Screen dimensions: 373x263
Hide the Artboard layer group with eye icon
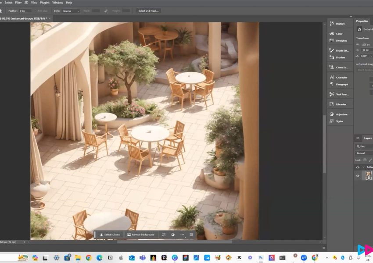coord(358,167)
